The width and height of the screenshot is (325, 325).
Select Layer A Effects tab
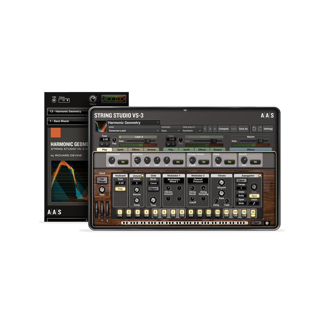point(136,149)
